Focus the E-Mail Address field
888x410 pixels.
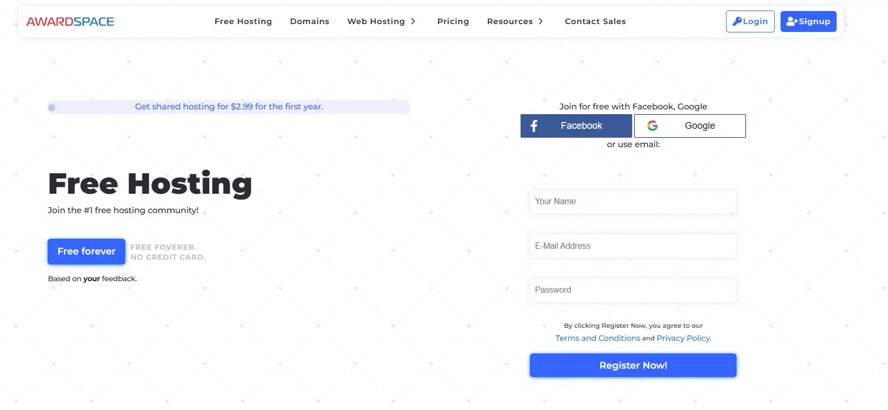[x=633, y=246]
